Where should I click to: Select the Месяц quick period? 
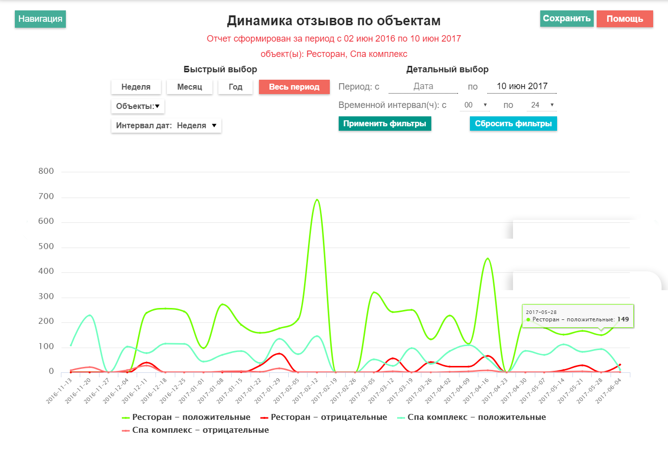point(190,87)
